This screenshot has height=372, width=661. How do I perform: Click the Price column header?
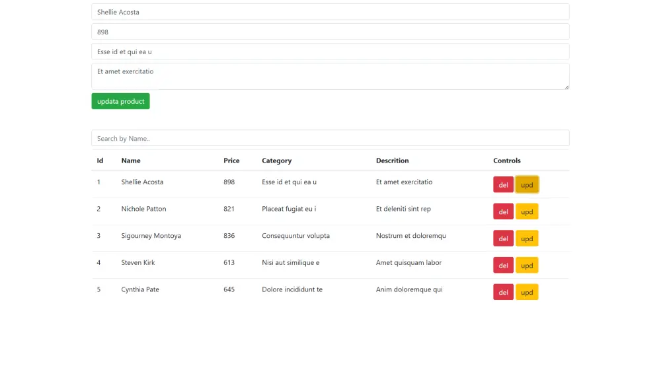point(231,161)
